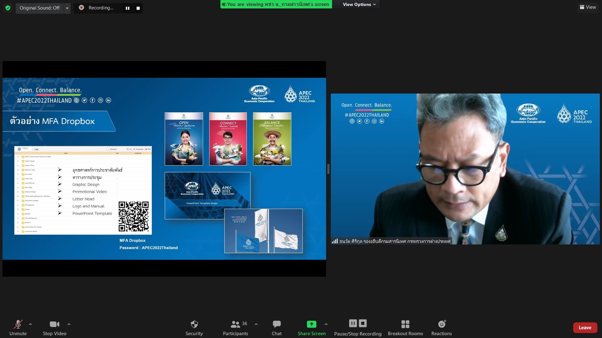Image resolution: width=602 pixels, height=338 pixels.
Task: Stop recording from the top recording bar
Action: (138, 8)
